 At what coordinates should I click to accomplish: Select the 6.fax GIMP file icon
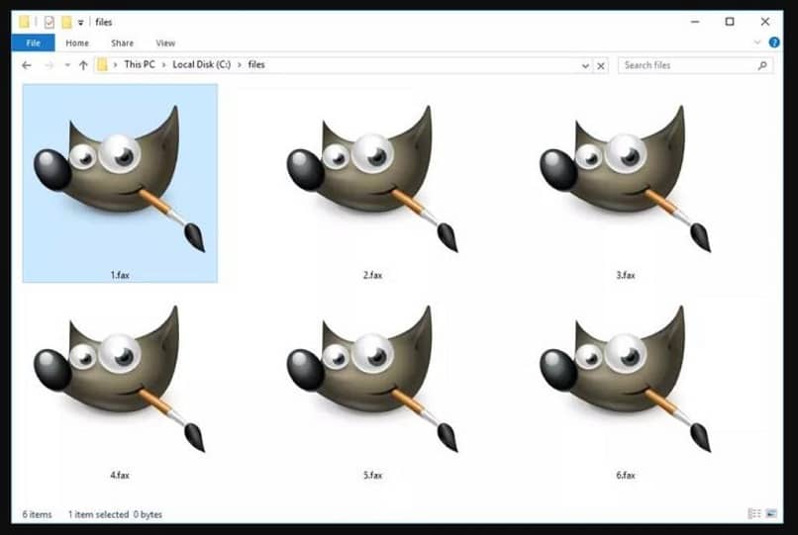point(626,379)
